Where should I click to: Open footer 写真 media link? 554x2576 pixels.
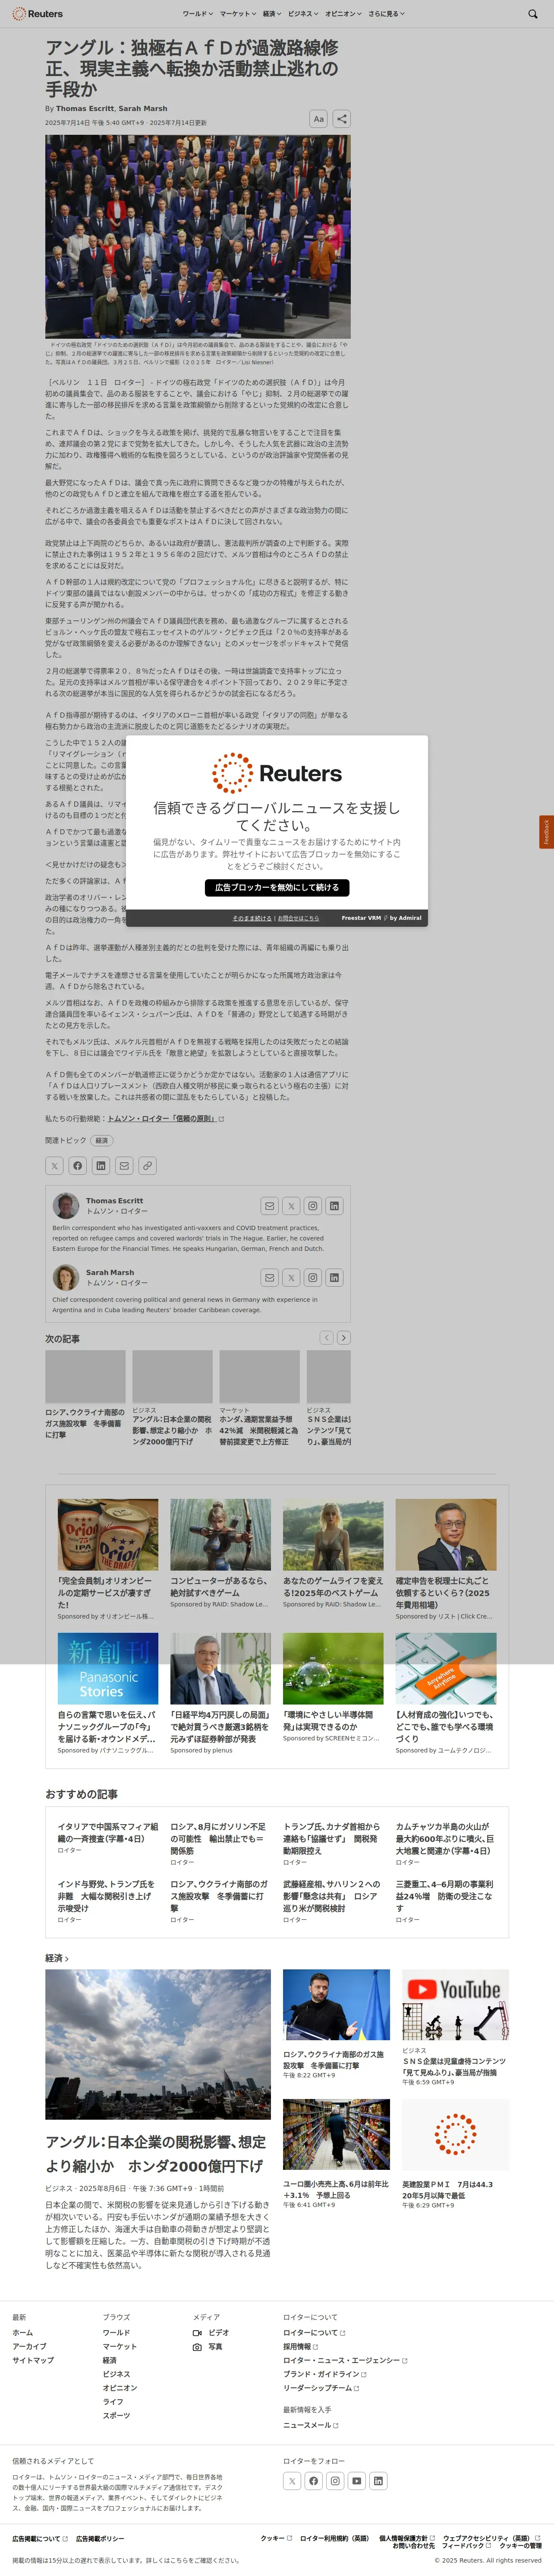click(x=208, y=2346)
